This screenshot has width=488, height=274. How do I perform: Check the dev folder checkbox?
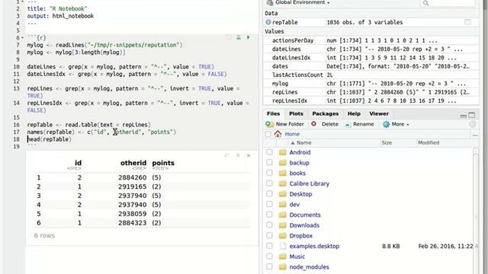[x=269, y=204]
